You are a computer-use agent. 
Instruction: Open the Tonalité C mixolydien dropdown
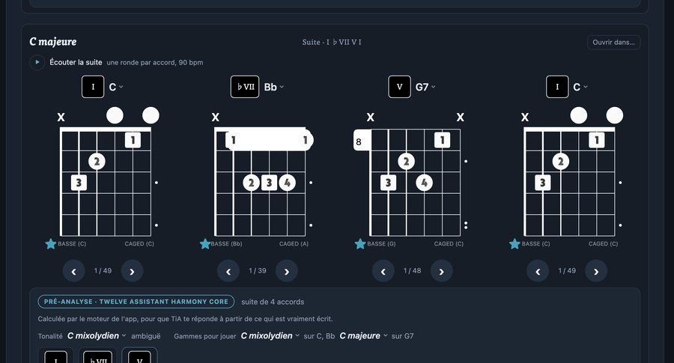click(x=97, y=336)
